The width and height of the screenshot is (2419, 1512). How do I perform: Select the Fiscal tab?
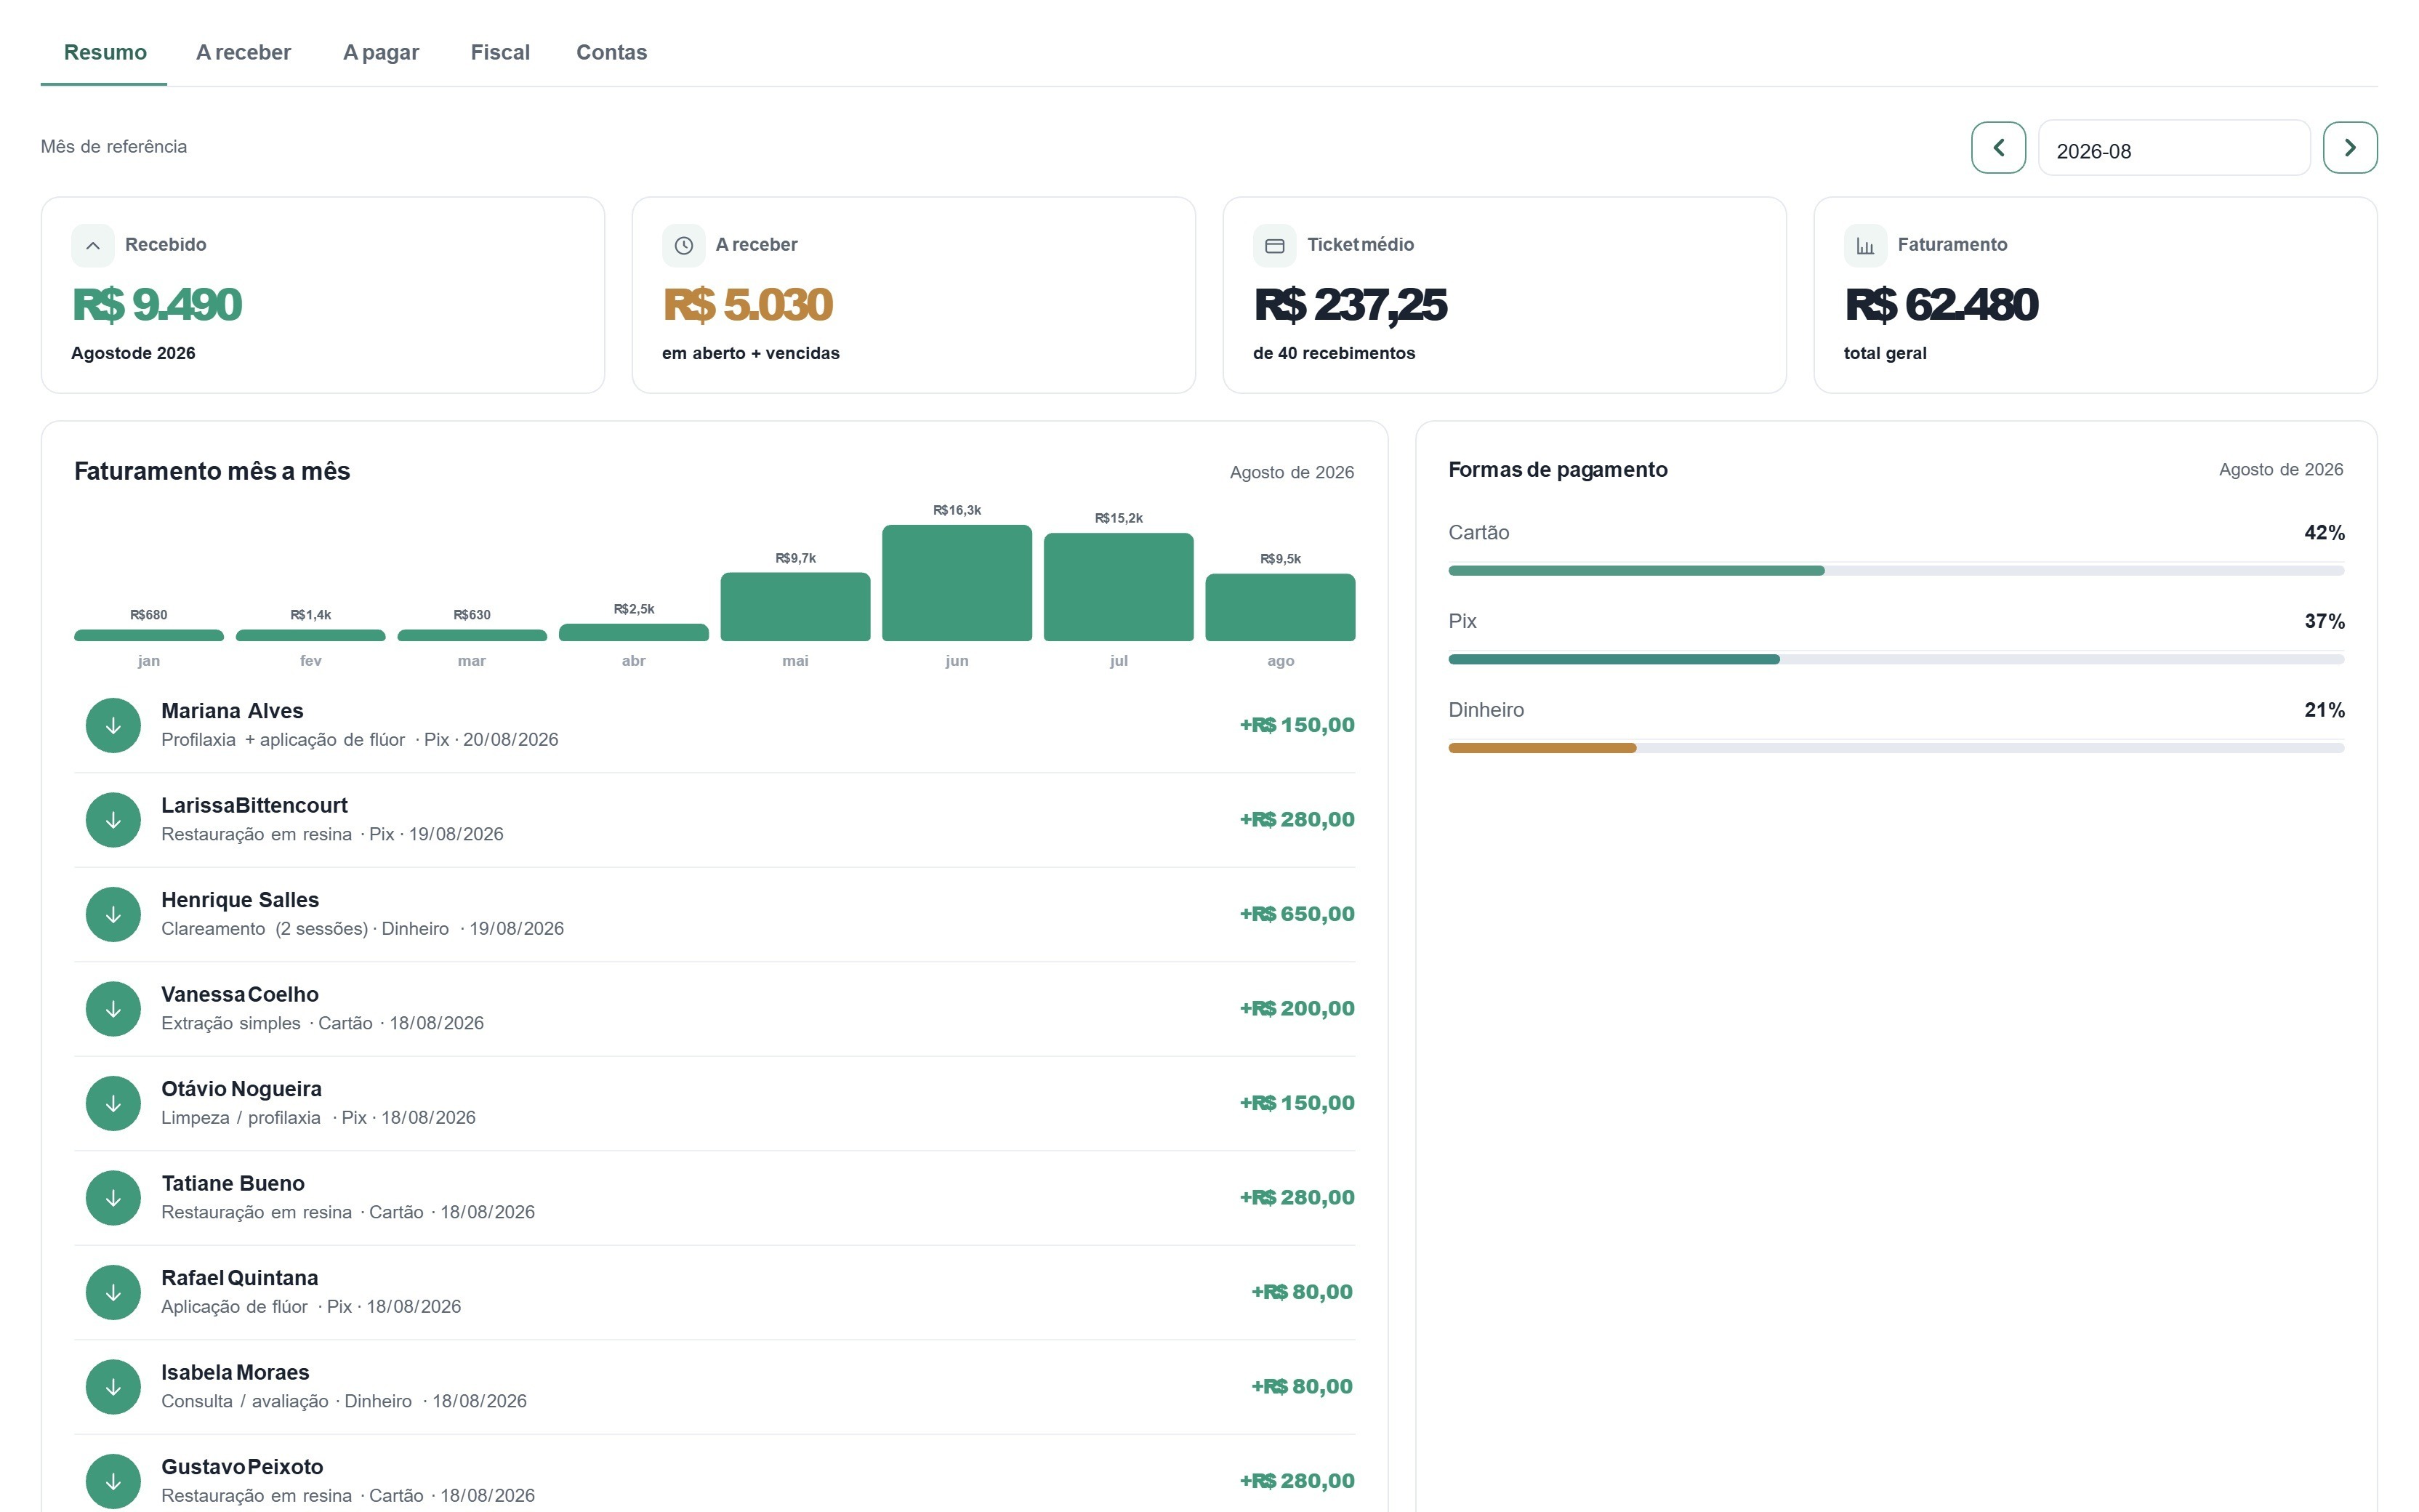pyautogui.click(x=500, y=52)
